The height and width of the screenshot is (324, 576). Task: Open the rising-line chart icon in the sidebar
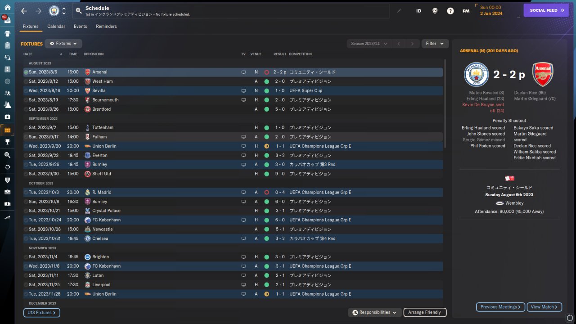(7, 217)
